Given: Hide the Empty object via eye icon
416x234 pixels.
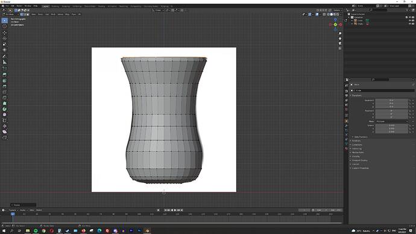Looking at the screenshot, I should tap(410, 24).
